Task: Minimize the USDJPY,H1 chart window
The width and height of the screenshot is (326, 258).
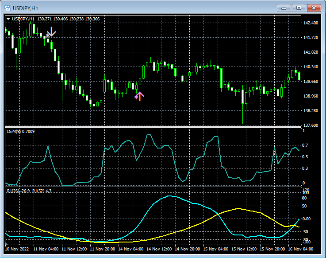Action: (284, 8)
